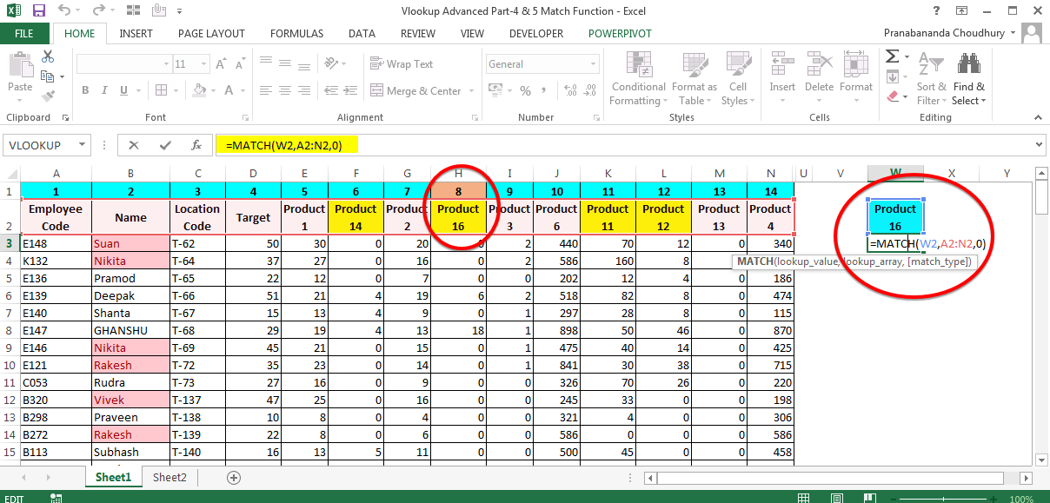Select the Wrap Text icon
The height and width of the screenshot is (503, 1050).
click(378, 63)
